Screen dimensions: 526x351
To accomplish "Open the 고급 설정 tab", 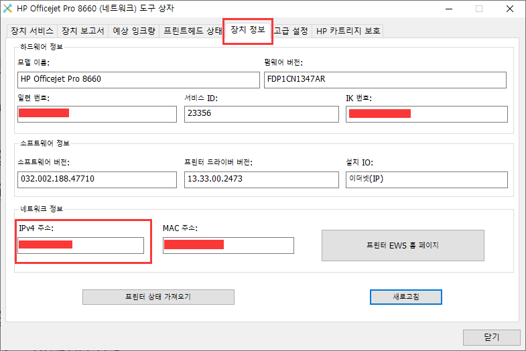I will 291,31.
